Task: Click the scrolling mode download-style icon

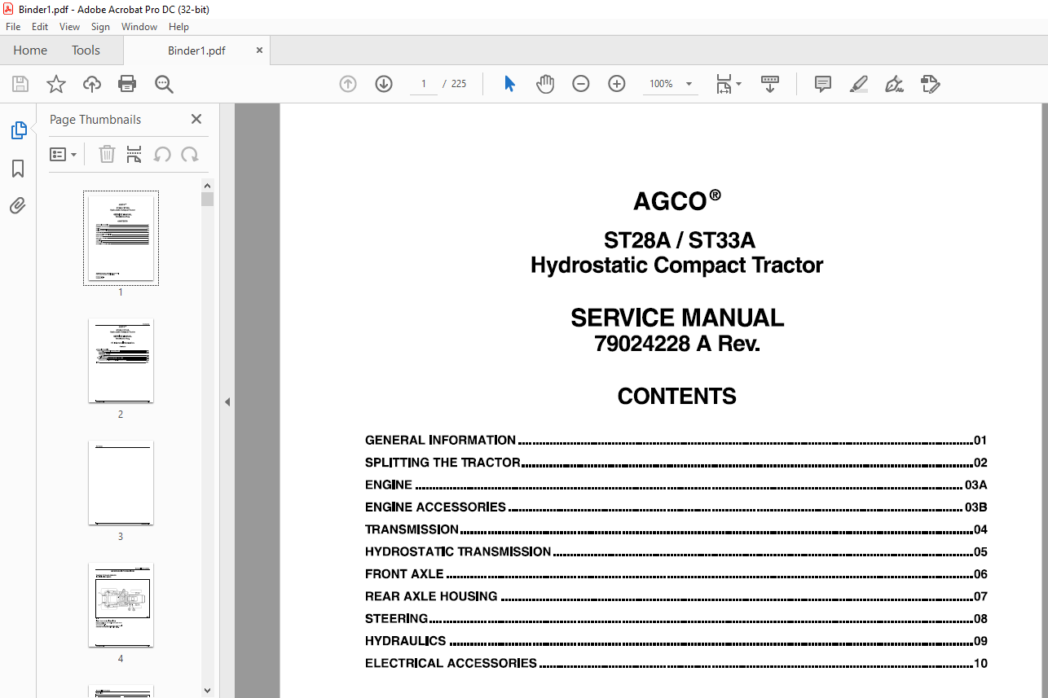Action: pos(770,84)
